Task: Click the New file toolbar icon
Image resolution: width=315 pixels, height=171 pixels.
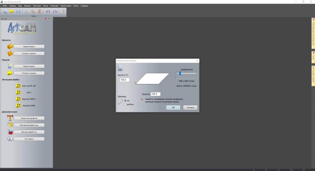Action: click(5, 11)
